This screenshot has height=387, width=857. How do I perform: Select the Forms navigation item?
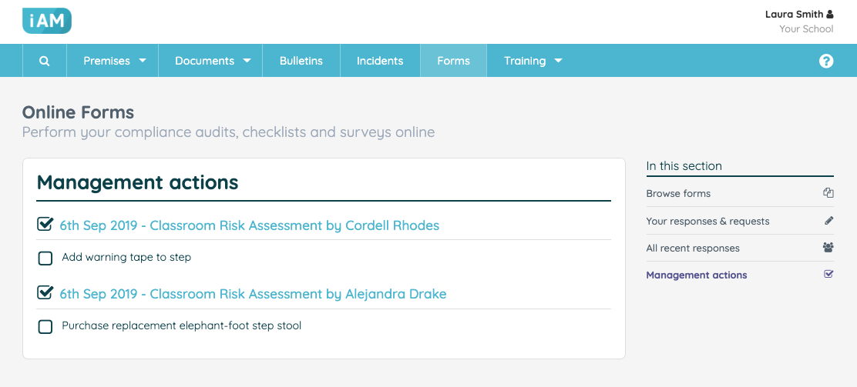point(453,61)
